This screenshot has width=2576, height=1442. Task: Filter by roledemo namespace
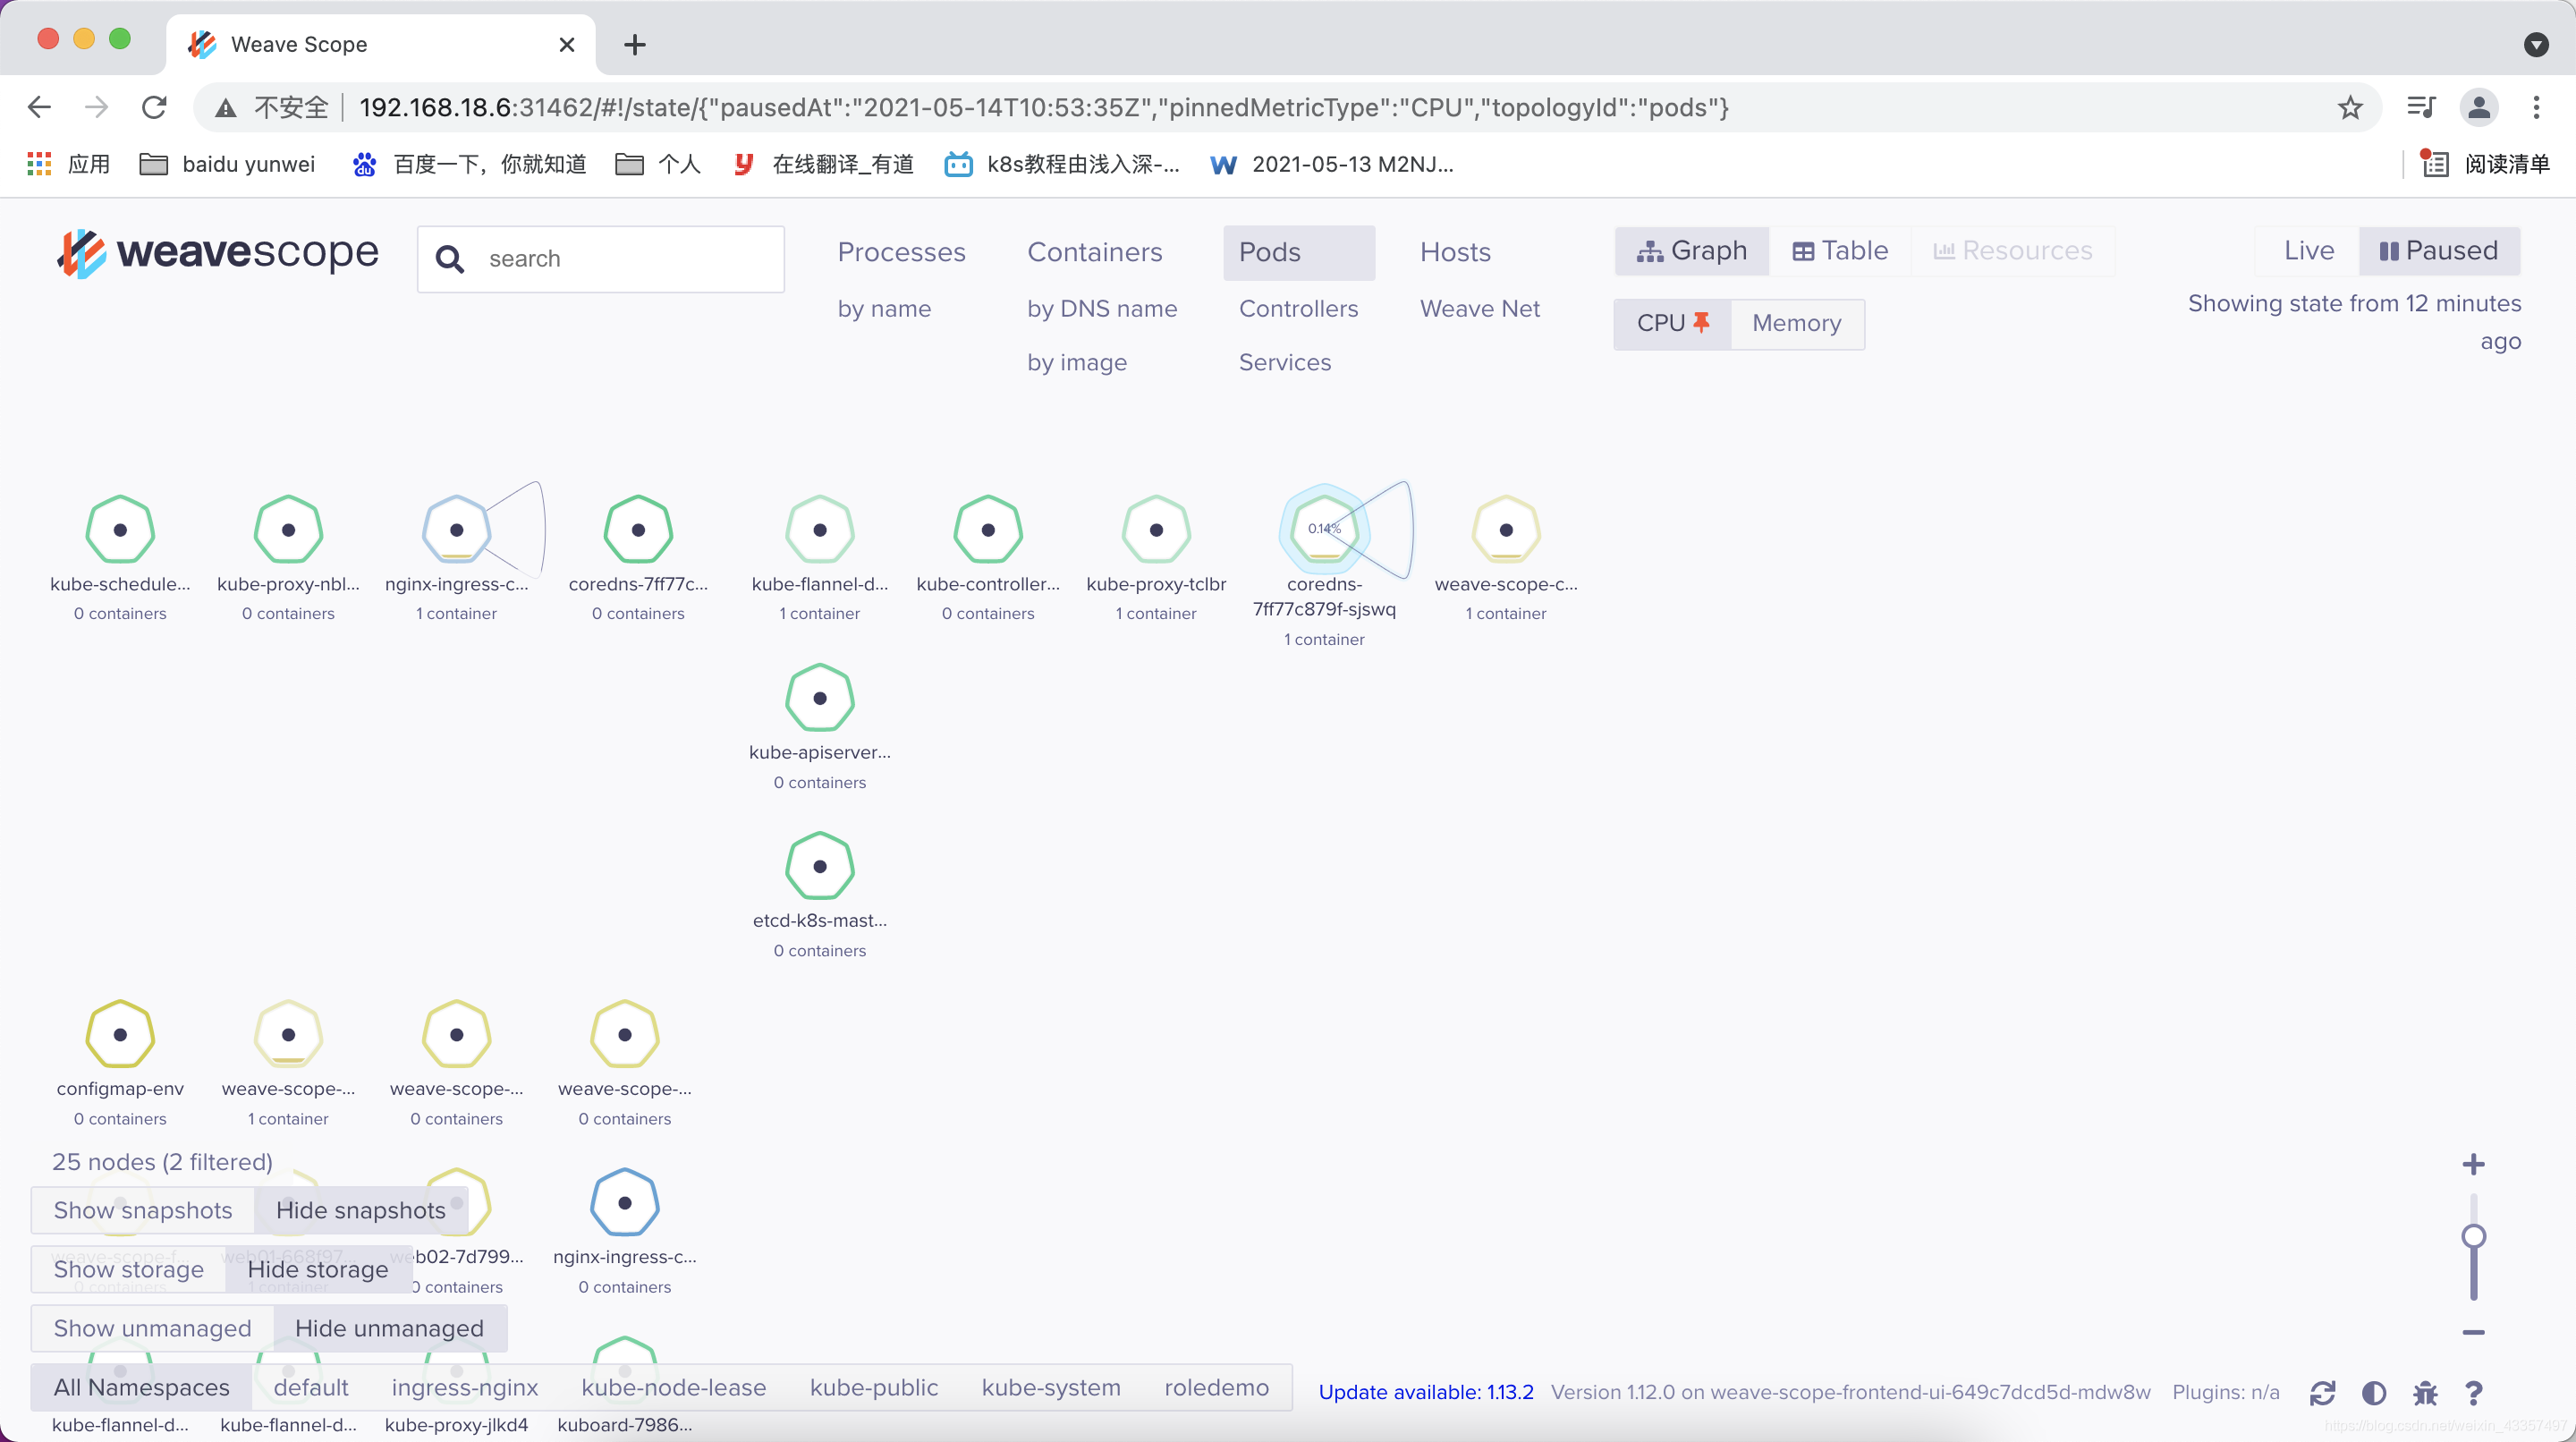[1216, 1387]
